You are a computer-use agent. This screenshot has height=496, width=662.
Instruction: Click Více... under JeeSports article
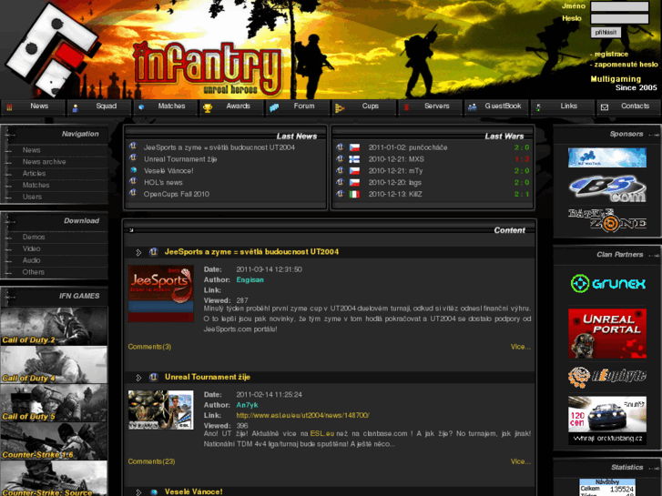pyautogui.click(x=521, y=347)
